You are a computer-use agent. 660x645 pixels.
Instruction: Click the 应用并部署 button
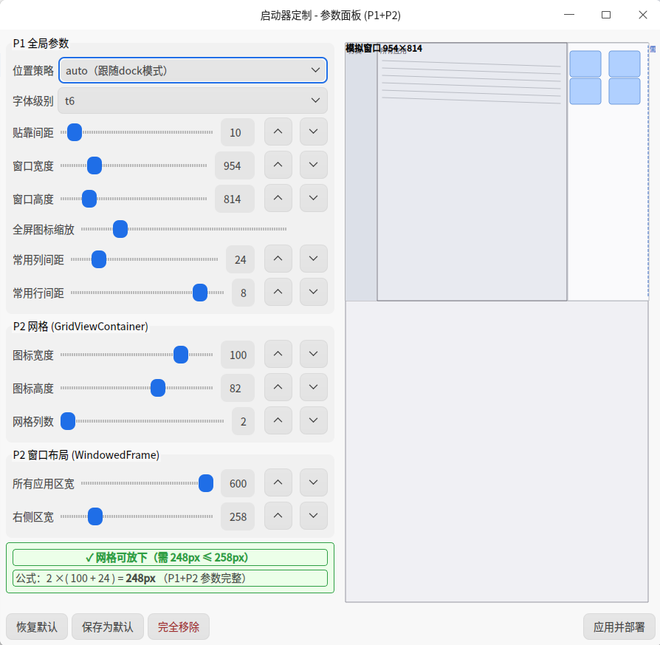(x=619, y=627)
